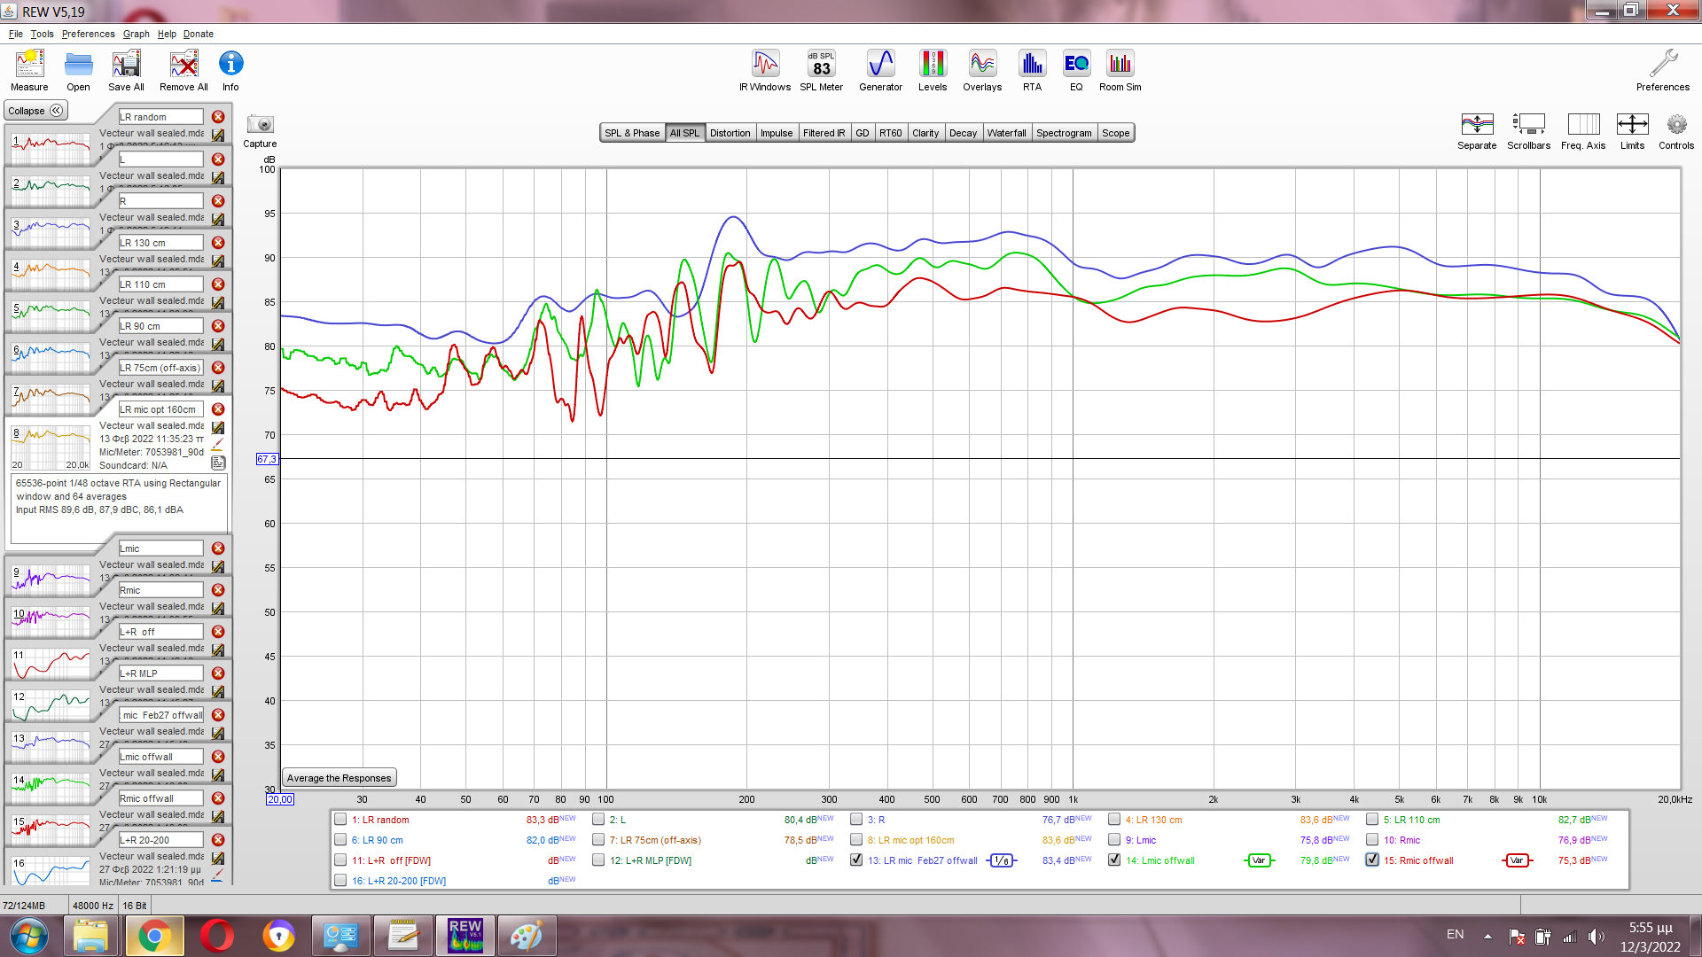Click the Capture camera icon
Viewport: 1702px width, 957px height.
(260, 125)
